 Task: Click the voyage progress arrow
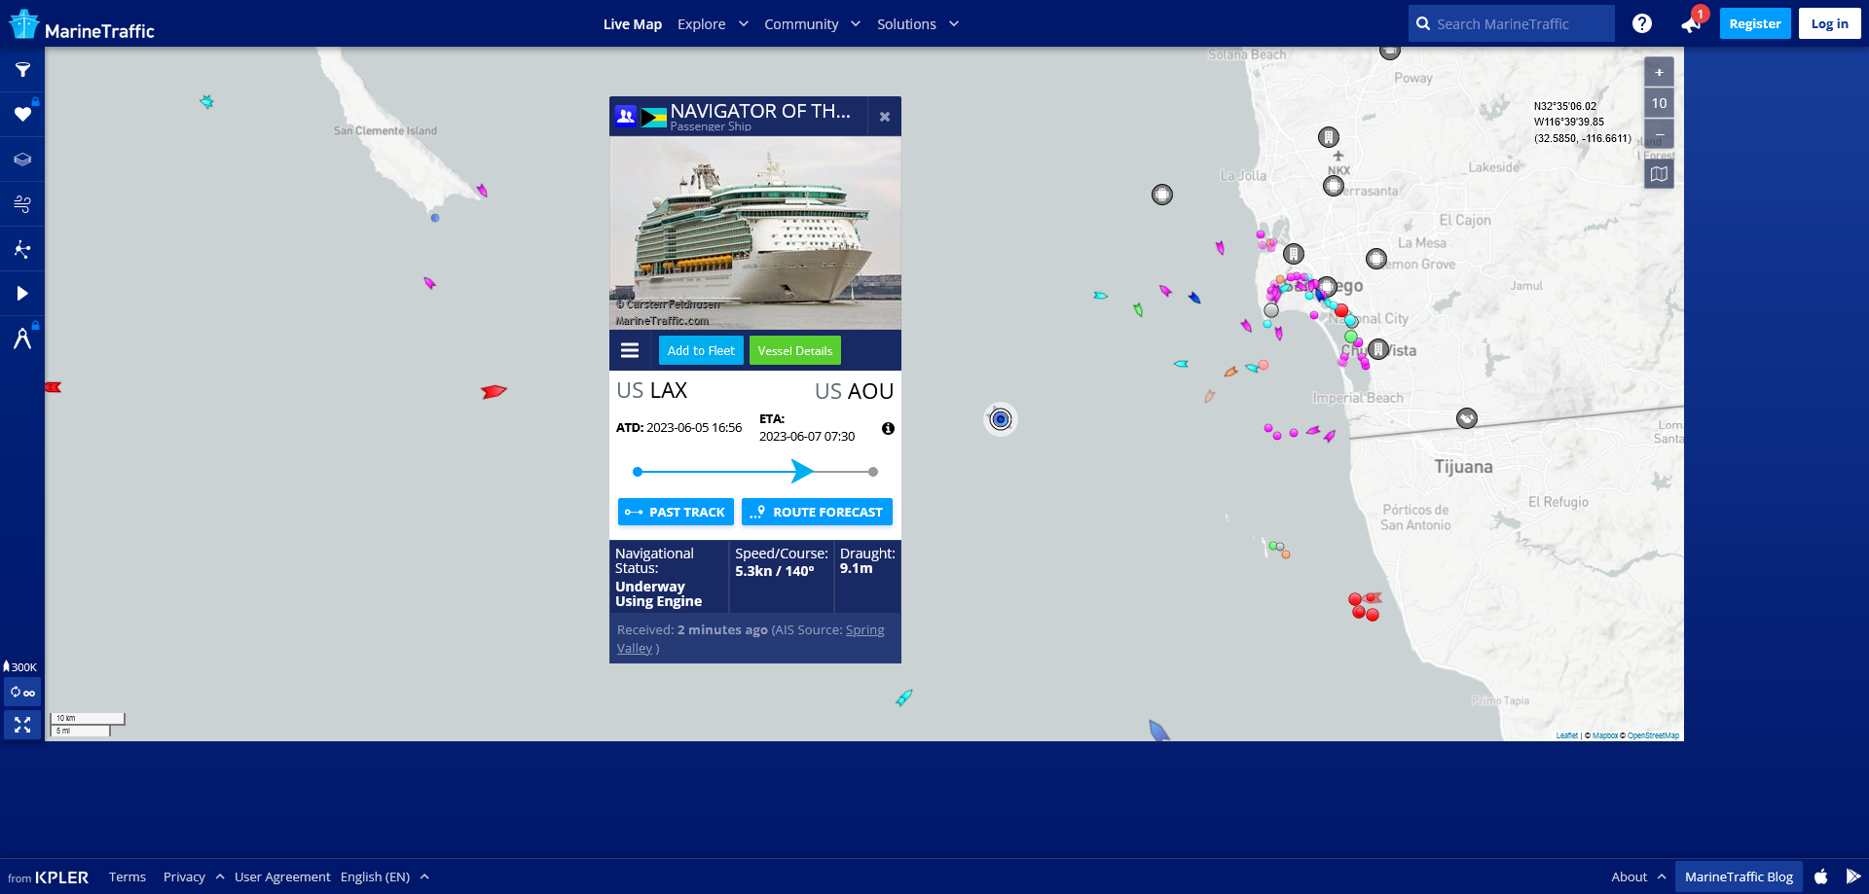802,472
